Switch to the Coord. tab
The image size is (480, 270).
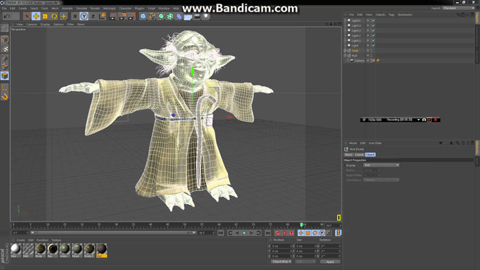pyautogui.click(x=359, y=155)
